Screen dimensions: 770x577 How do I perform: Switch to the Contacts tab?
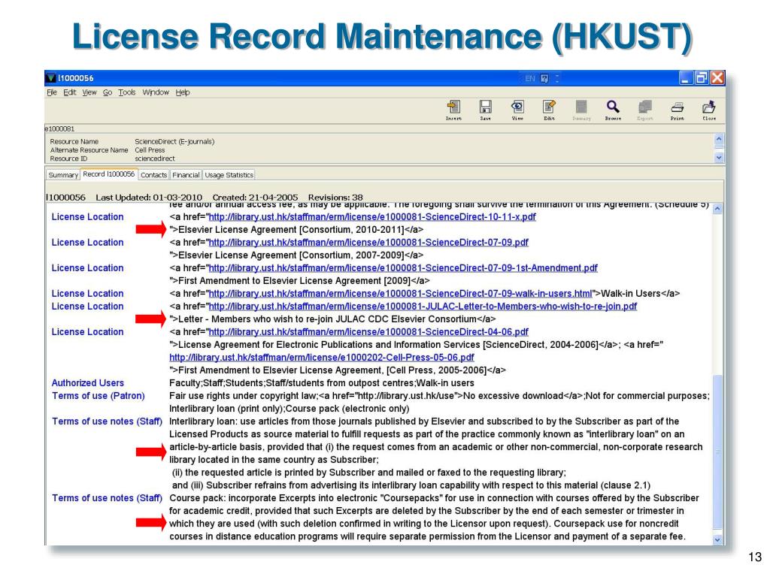pos(153,174)
